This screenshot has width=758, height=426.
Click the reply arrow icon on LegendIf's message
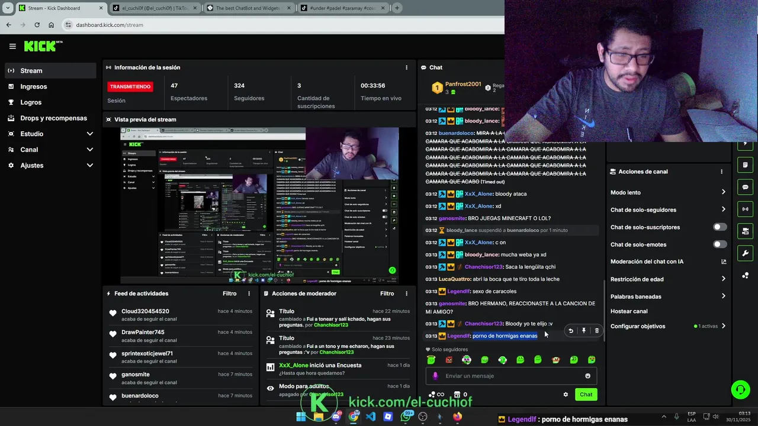[571, 331]
